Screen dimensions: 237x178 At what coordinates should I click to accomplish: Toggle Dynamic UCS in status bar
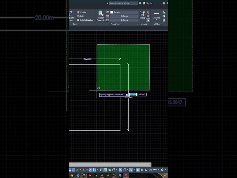point(120,170)
